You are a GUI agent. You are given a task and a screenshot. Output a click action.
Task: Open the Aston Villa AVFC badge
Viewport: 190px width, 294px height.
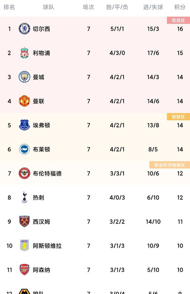pyautogui.click(x=24, y=245)
